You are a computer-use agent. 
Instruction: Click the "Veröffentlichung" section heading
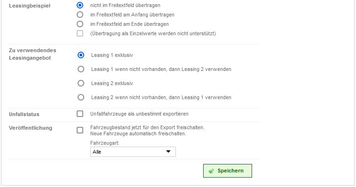[x=31, y=128]
